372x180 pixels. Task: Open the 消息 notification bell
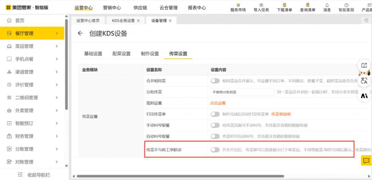(327, 5)
